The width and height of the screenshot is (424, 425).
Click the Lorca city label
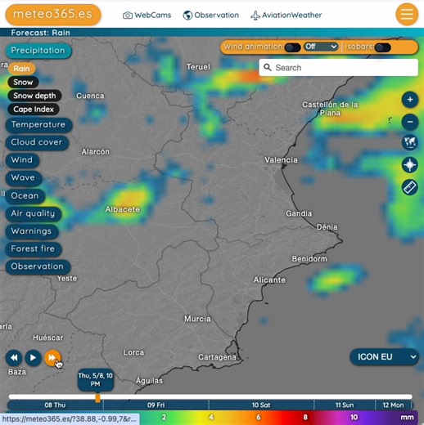[x=133, y=352]
